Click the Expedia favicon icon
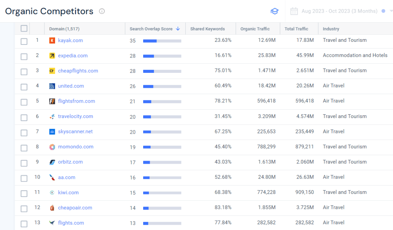Image resolution: width=393 pixels, height=230 pixels. tap(53, 56)
